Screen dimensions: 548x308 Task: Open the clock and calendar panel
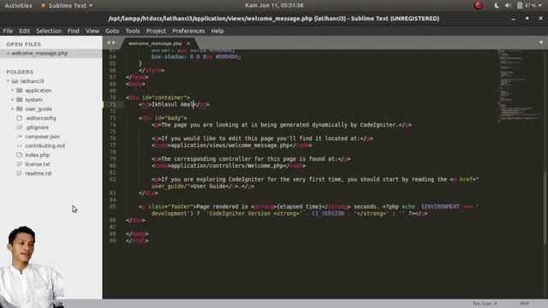[274, 6]
